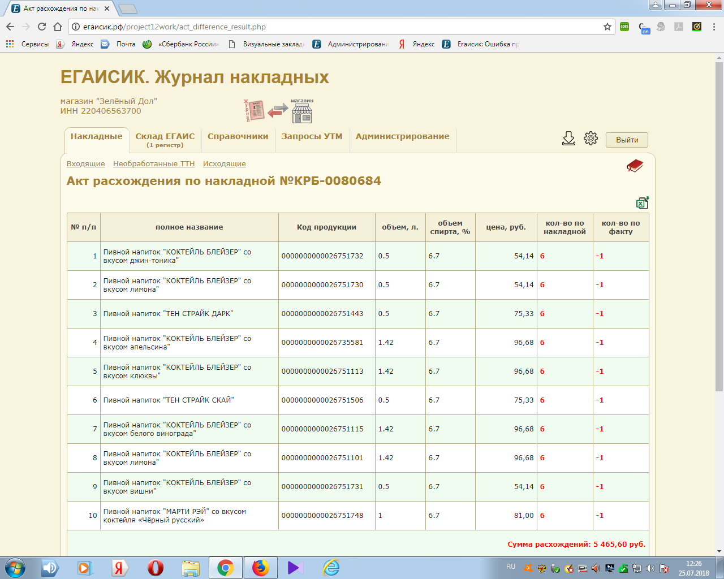Click the price 81,00 cell
This screenshot has height=579, width=724.
[506, 516]
